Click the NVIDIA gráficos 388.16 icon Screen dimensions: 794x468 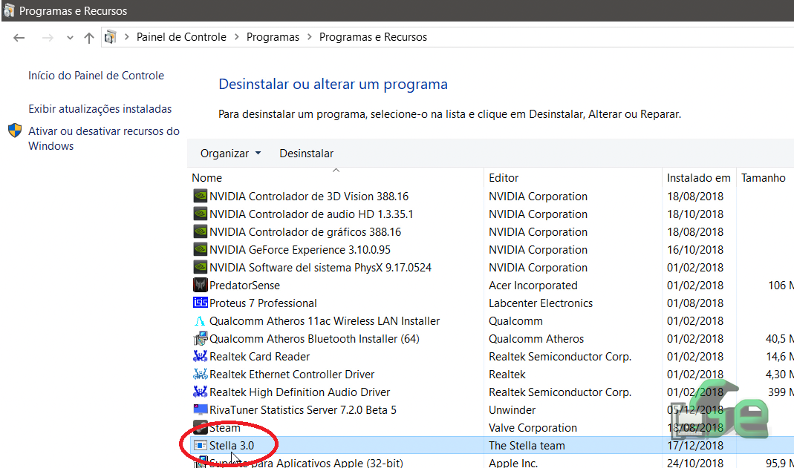200,231
